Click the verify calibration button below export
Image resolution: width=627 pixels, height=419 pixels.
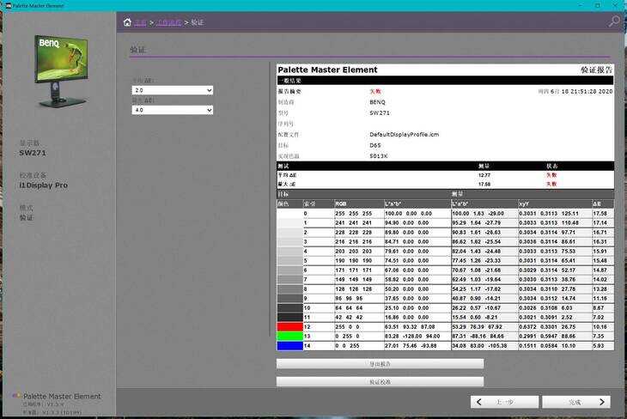click(380, 382)
